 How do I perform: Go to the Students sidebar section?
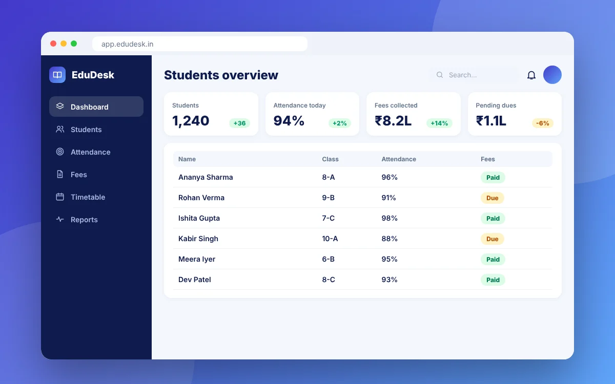[x=96, y=130]
